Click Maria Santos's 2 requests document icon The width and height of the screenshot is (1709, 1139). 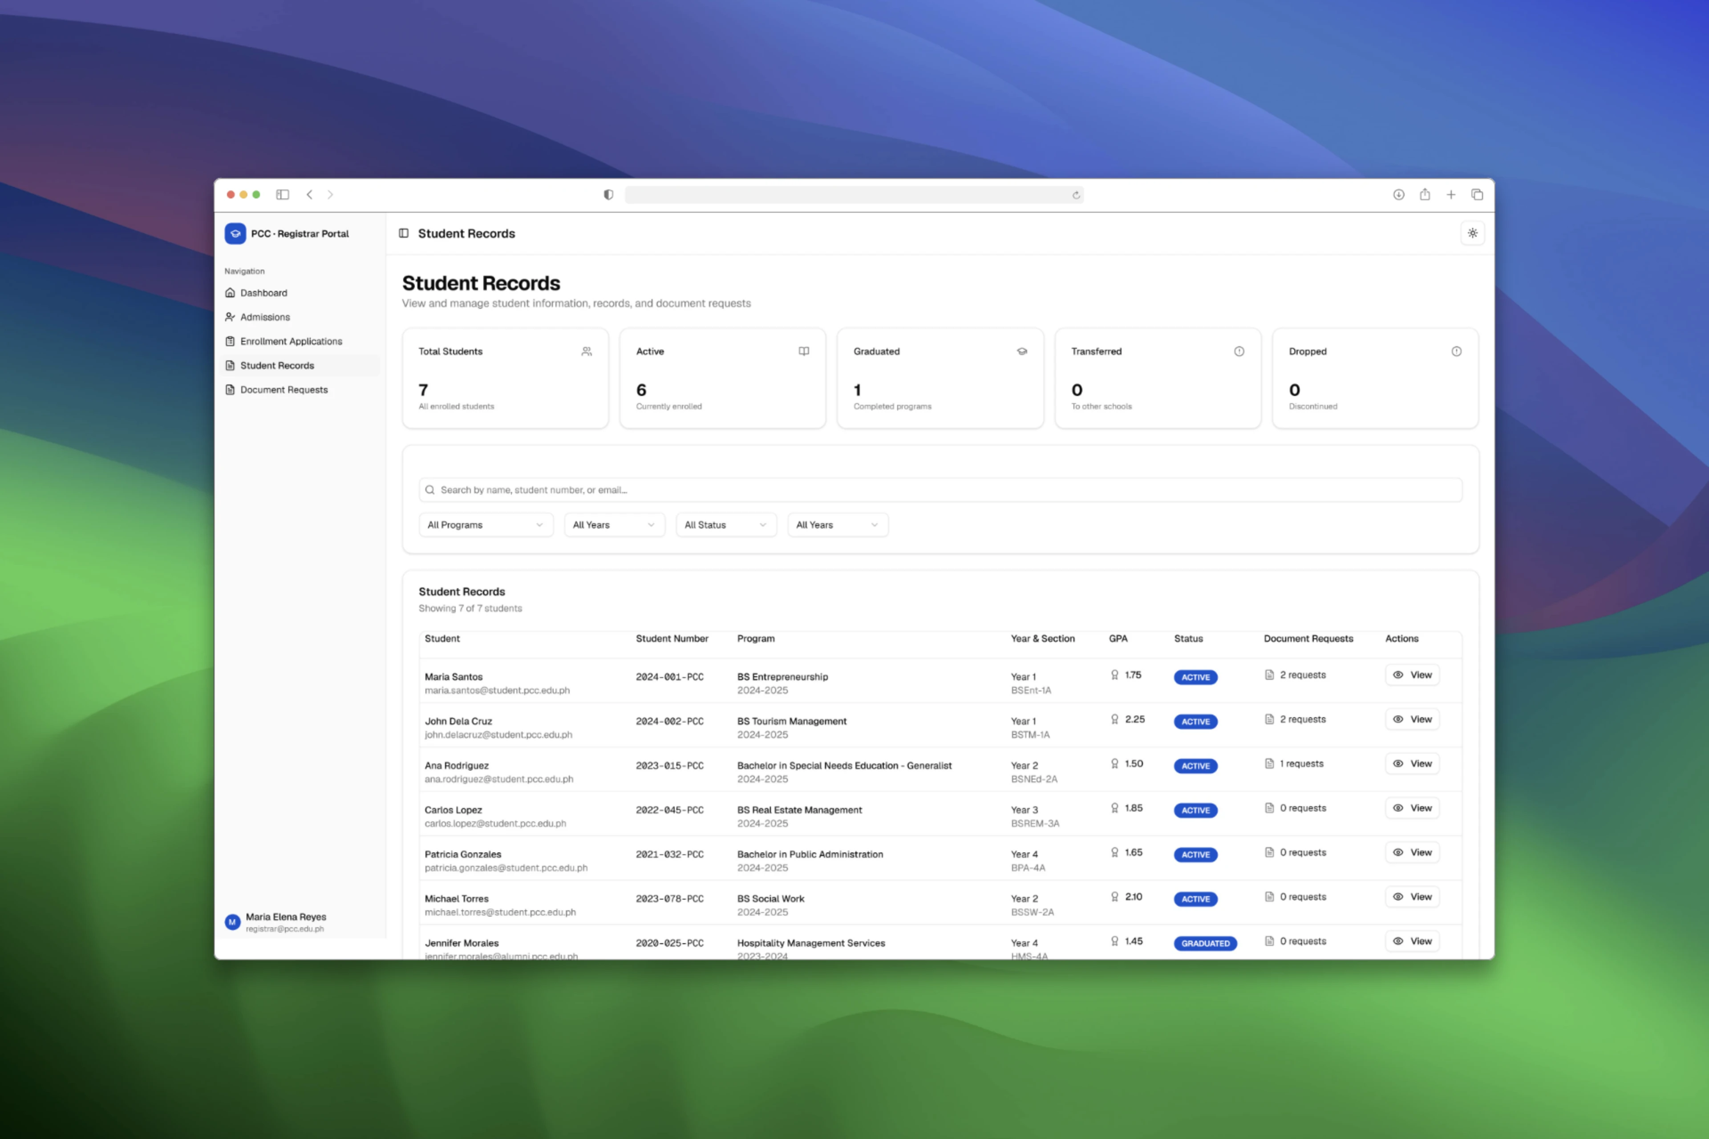(1269, 675)
